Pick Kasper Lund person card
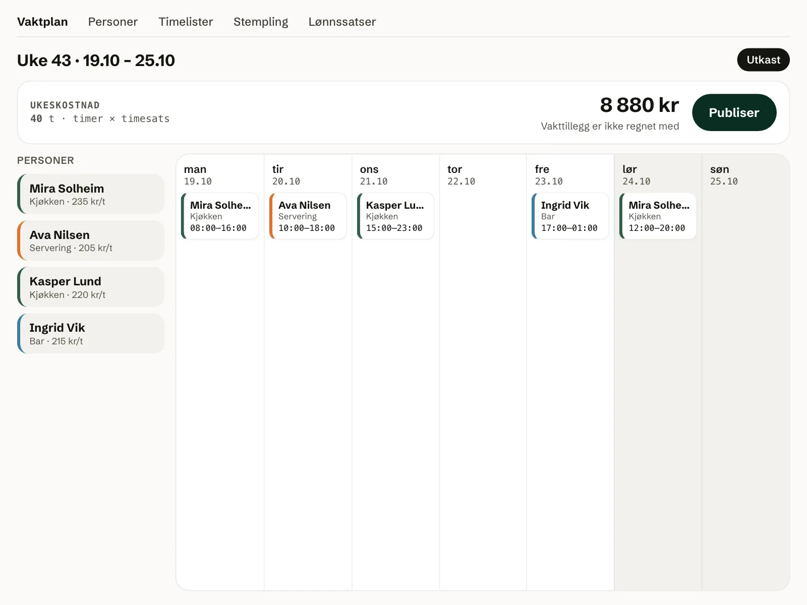The width and height of the screenshot is (807, 605). pyautogui.click(x=91, y=287)
